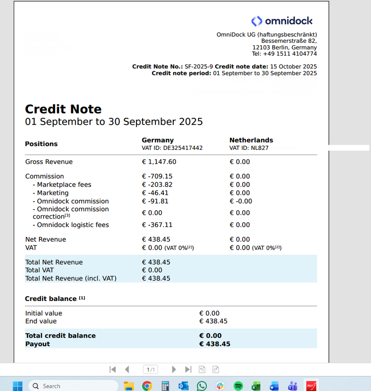
Task: Rotate the page clockwise
Action: tap(216, 370)
